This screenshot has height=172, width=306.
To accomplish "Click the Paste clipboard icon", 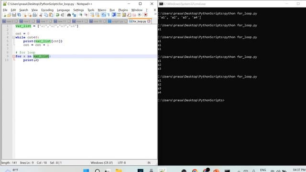I will pos(51,15).
